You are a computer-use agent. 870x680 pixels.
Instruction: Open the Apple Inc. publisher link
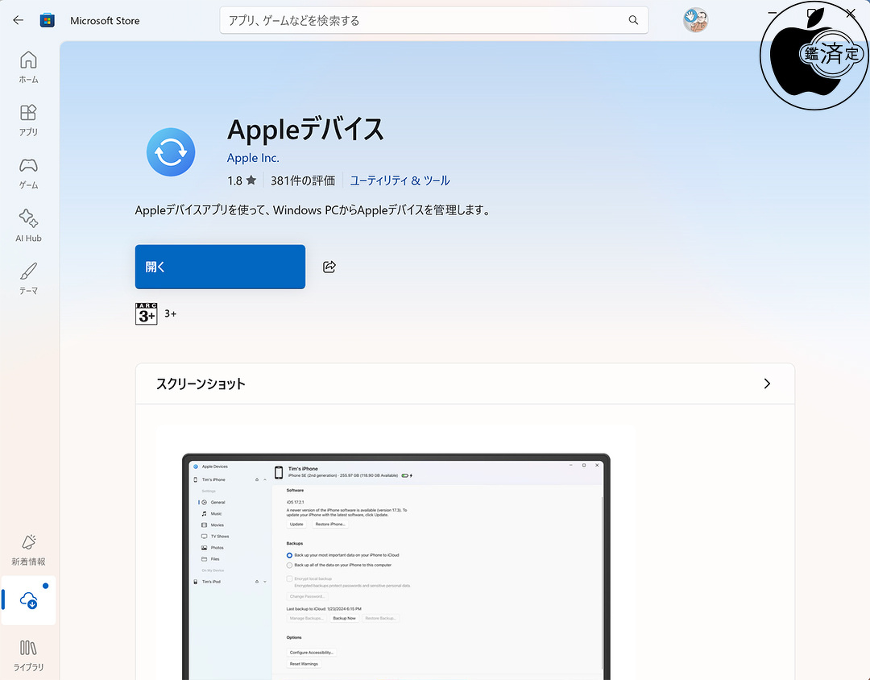[x=253, y=158]
